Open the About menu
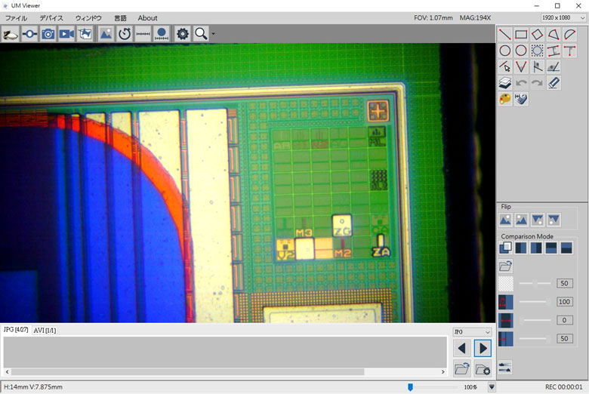 point(147,18)
